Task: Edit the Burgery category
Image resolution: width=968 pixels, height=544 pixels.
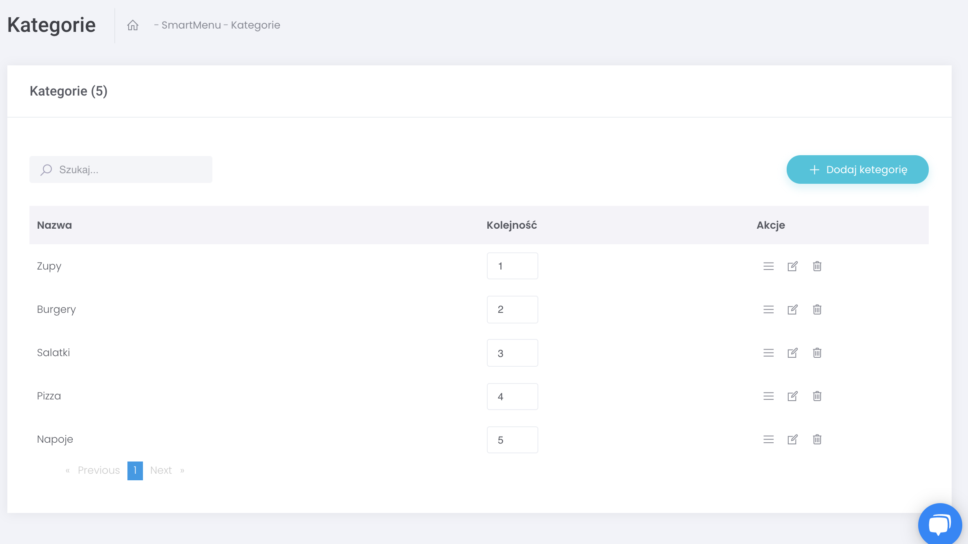Action: coord(792,310)
